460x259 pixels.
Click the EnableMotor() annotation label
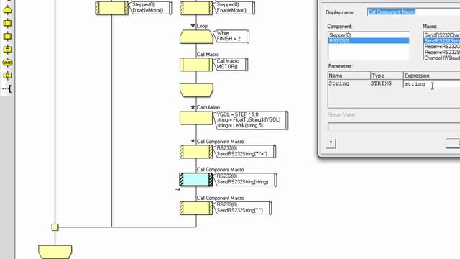(234, 8)
